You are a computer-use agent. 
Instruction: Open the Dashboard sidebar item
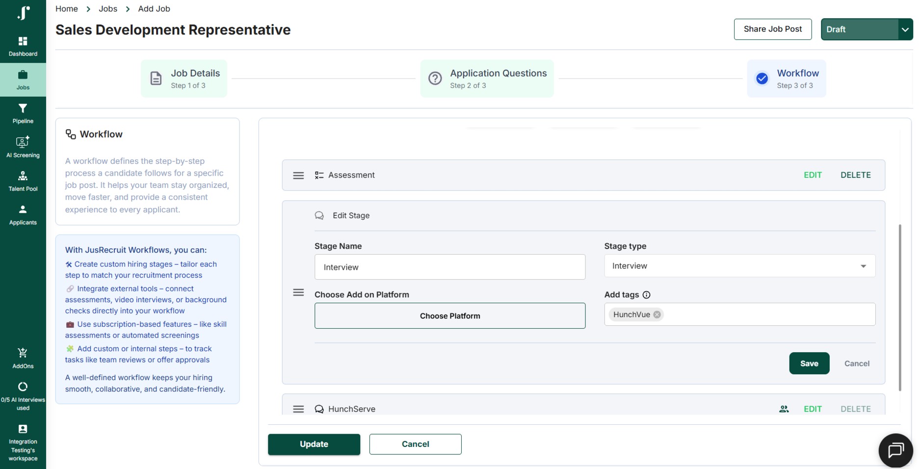point(23,46)
